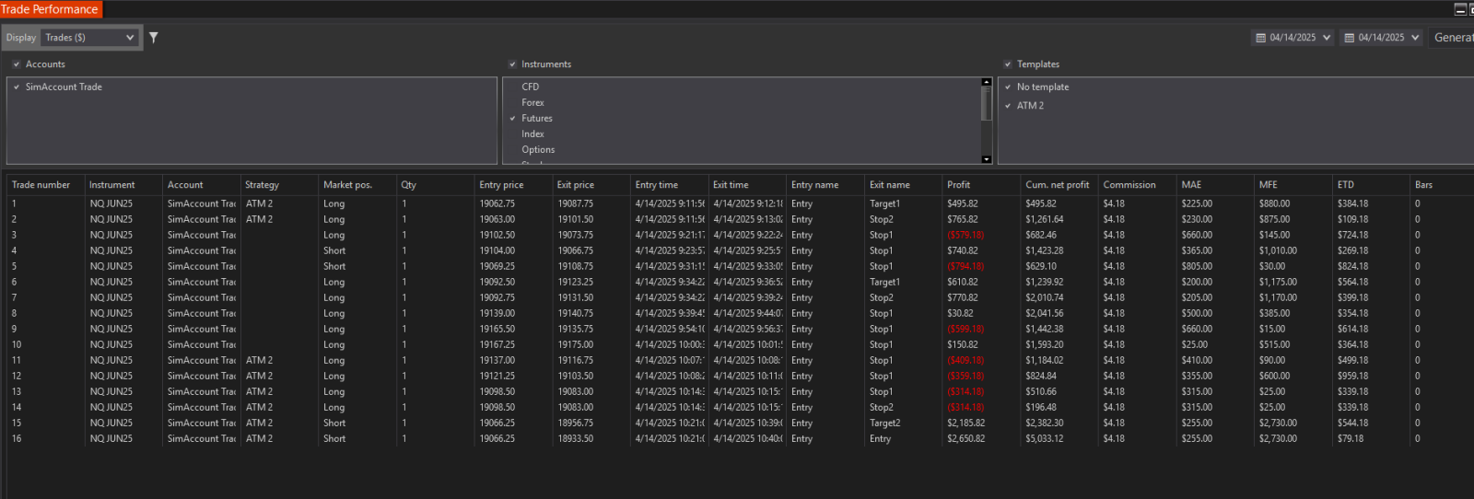
Task: Click the end date calendar icon
Action: 1350,38
